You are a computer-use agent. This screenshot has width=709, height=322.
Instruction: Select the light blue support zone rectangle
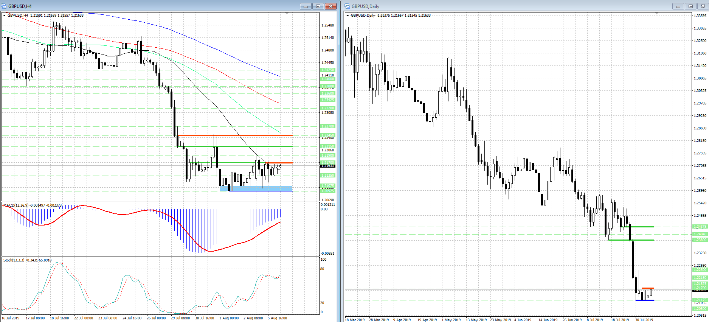point(257,188)
